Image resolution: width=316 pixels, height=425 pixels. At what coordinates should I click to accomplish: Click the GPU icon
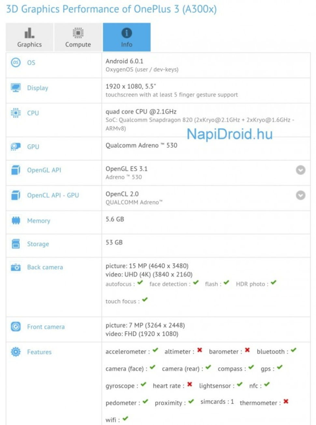coord(16,147)
